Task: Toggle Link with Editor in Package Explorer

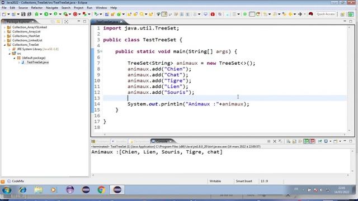Action: (x=58, y=22)
